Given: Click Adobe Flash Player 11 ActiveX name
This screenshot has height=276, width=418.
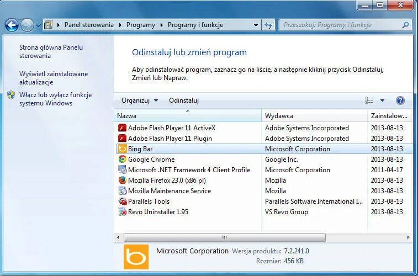Looking at the screenshot, I should coord(172,128).
